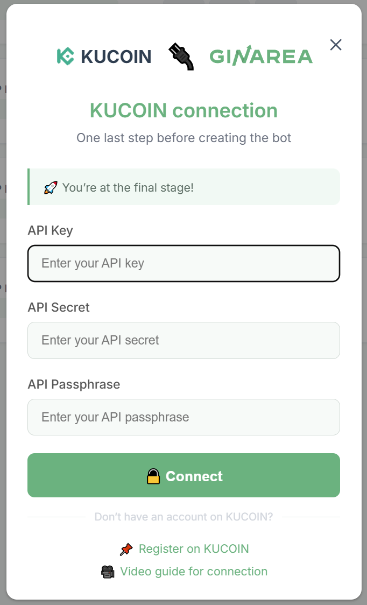
Task: Click the API Passphrase label
Action: point(74,384)
